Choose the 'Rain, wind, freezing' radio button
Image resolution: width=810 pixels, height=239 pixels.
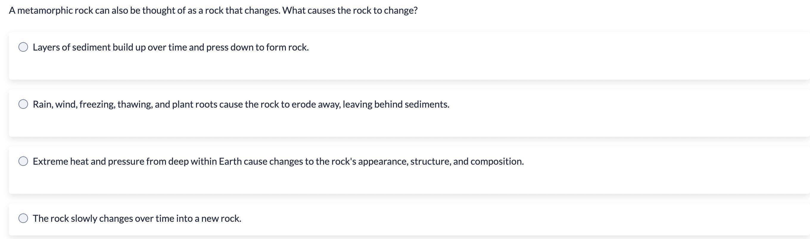pyautogui.click(x=23, y=104)
